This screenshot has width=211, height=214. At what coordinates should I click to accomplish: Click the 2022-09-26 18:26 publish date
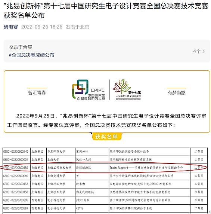pyautogui.click(x=42, y=27)
